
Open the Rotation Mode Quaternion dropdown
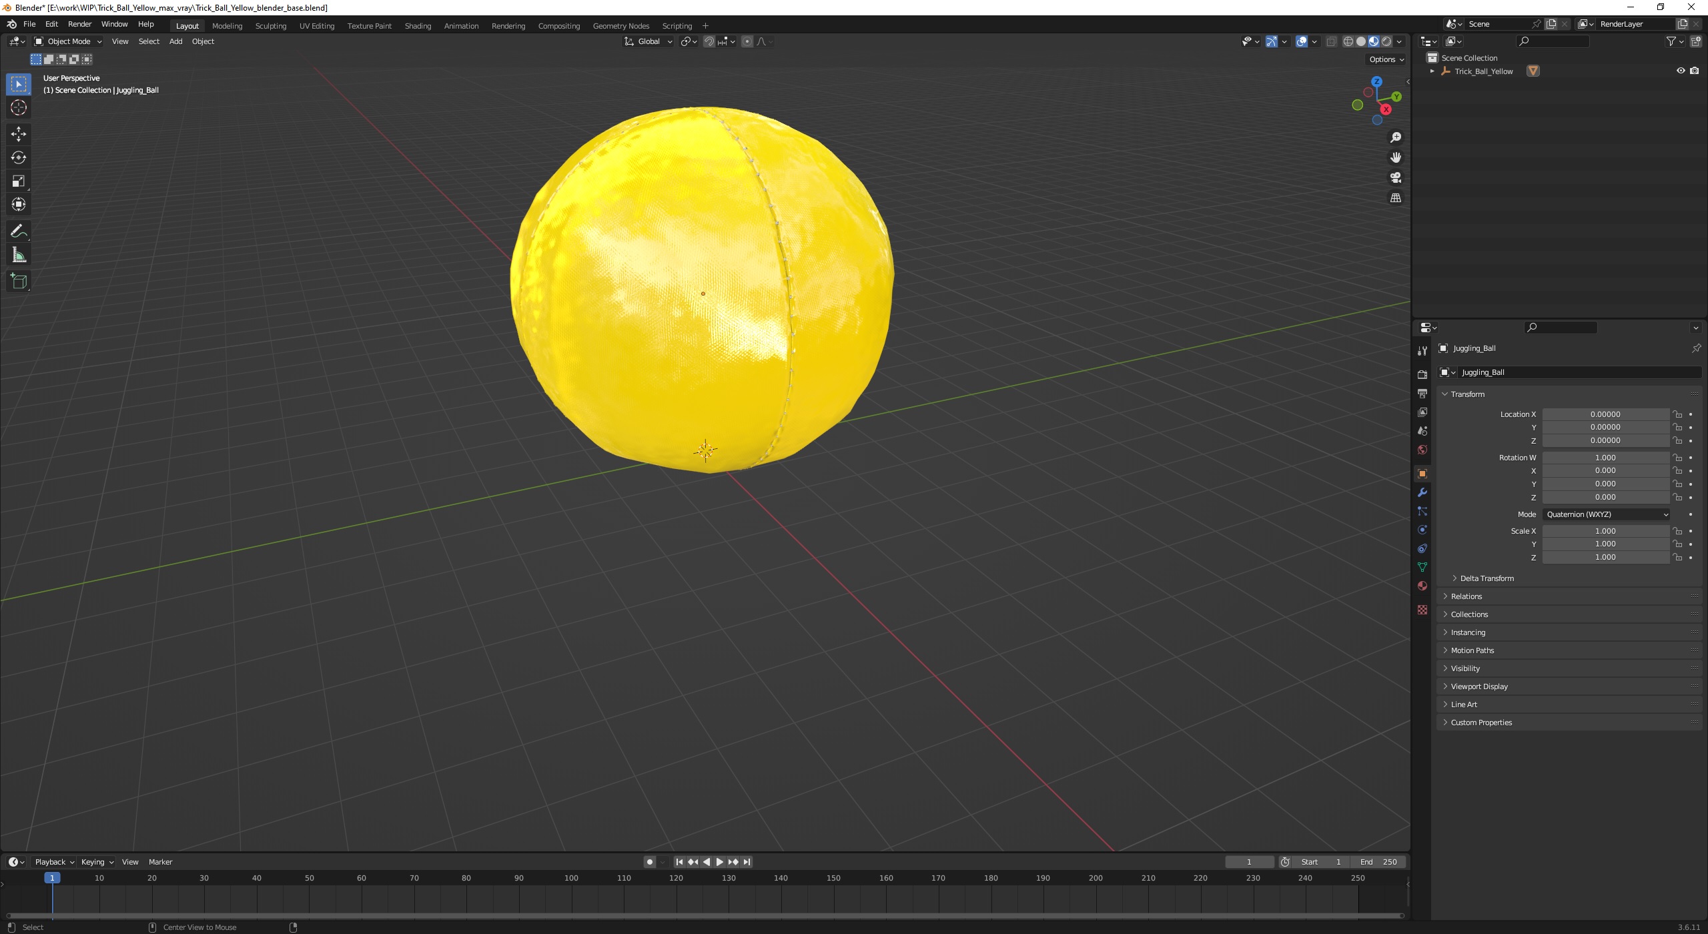(x=1606, y=514)
